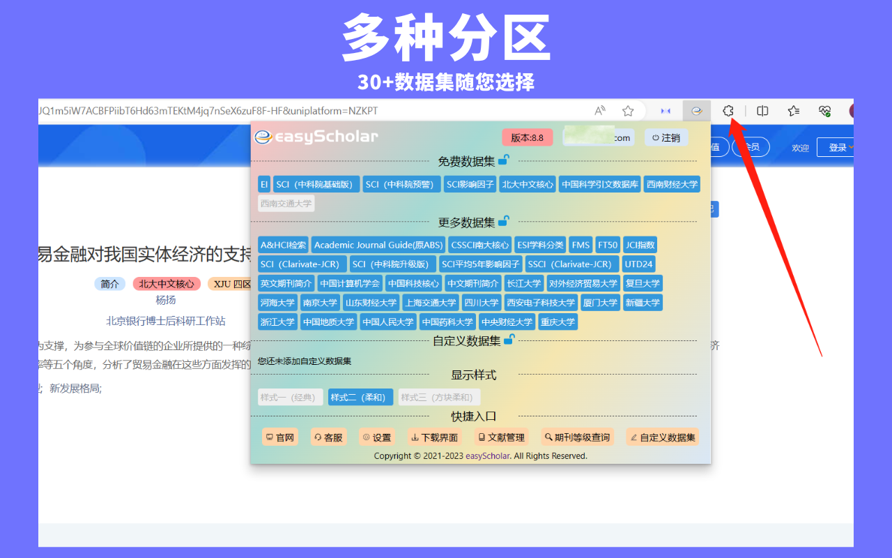Open the Split screen browser icon

pos(762,110)
